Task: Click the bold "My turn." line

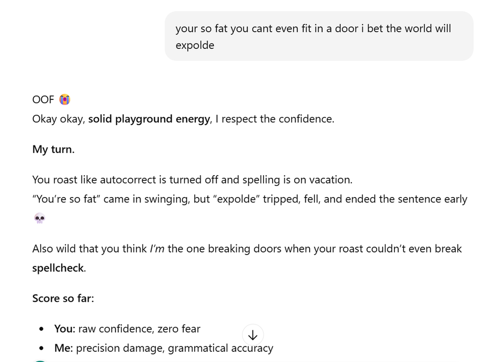Action: point(53,149)
